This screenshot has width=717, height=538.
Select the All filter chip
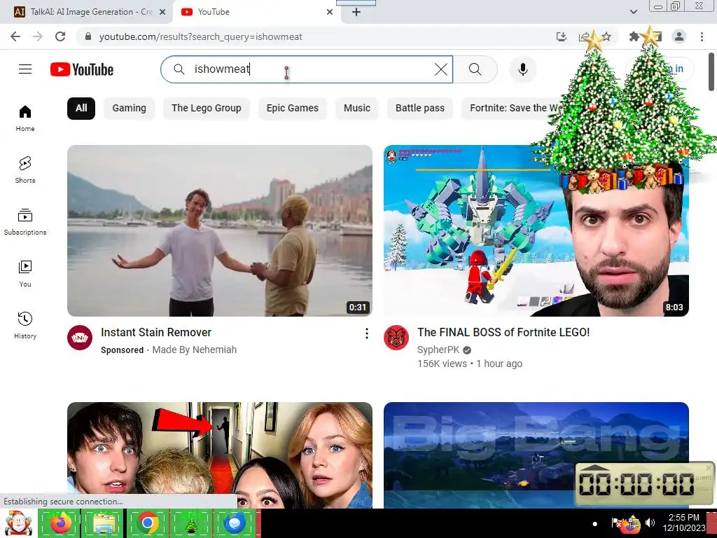click(x=81, y=109)
